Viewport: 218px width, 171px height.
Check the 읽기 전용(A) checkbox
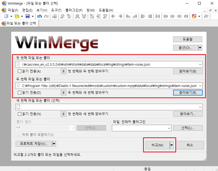pyautogui.click(x=19, y=71)
